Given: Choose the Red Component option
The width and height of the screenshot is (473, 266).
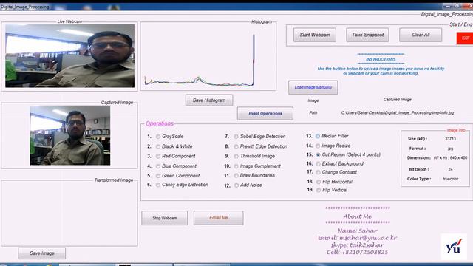Looking at the screenshot, I should (x=158, y=156).
